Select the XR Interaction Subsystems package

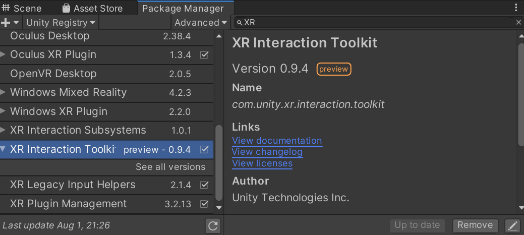106,130
